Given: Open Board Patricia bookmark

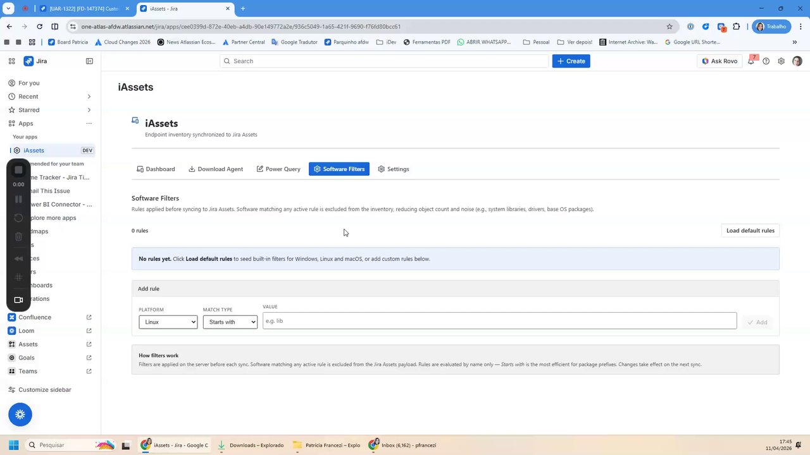Looking at the screenshot, I should tap(68, 42).
